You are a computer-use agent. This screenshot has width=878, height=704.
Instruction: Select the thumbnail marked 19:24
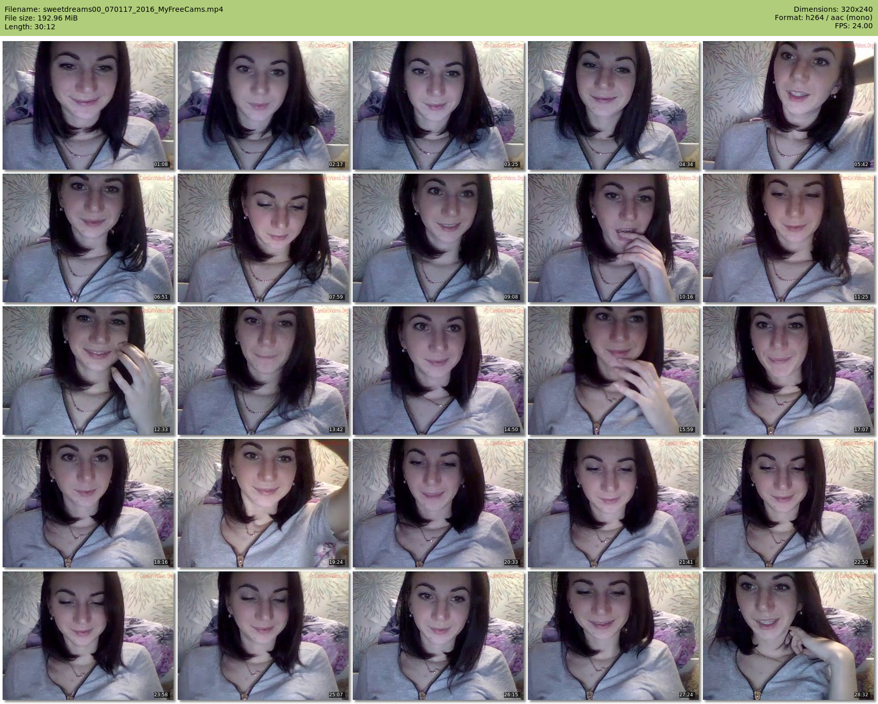pos(263,503)
